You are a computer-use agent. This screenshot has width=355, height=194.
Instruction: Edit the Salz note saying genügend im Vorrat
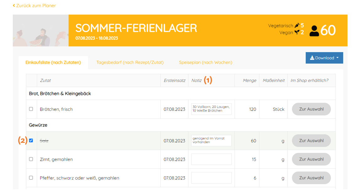(211, 140)
